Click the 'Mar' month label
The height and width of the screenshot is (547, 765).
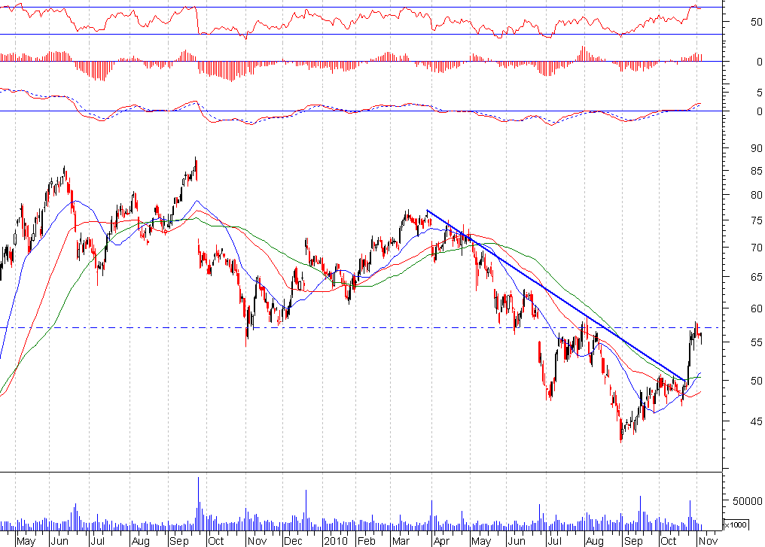pyautogui.click(x=401, y=541)
